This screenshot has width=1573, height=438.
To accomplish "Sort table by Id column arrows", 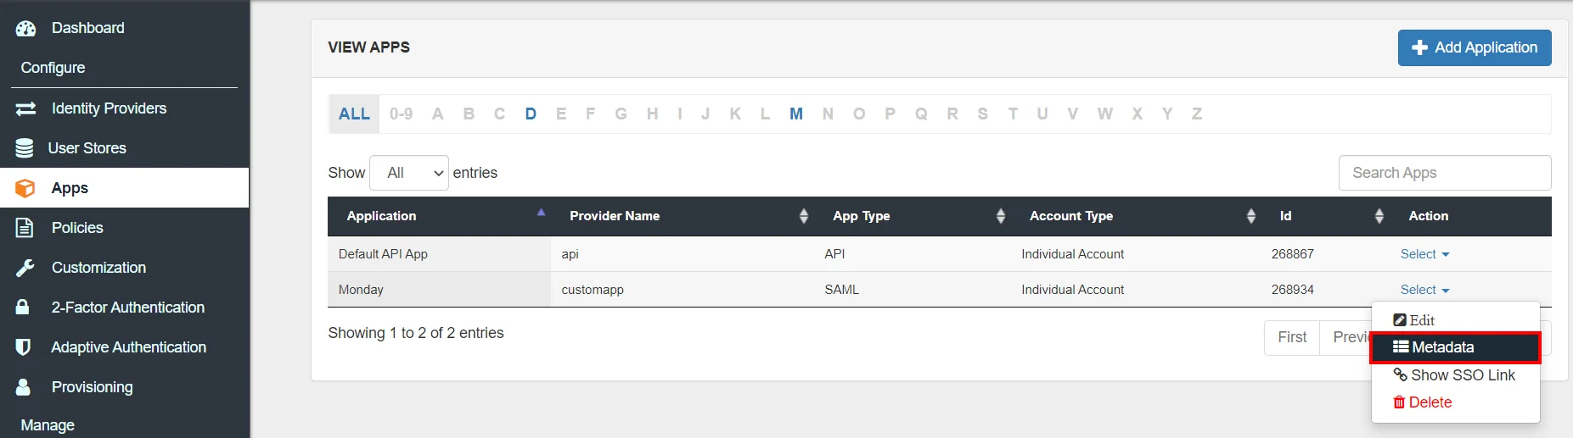I will [x=1379, y=216].
